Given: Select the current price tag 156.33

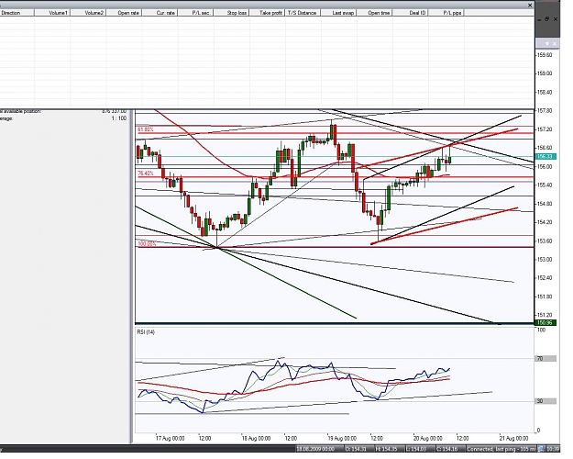Looking at the screenshot, I should tap(545, 157).
